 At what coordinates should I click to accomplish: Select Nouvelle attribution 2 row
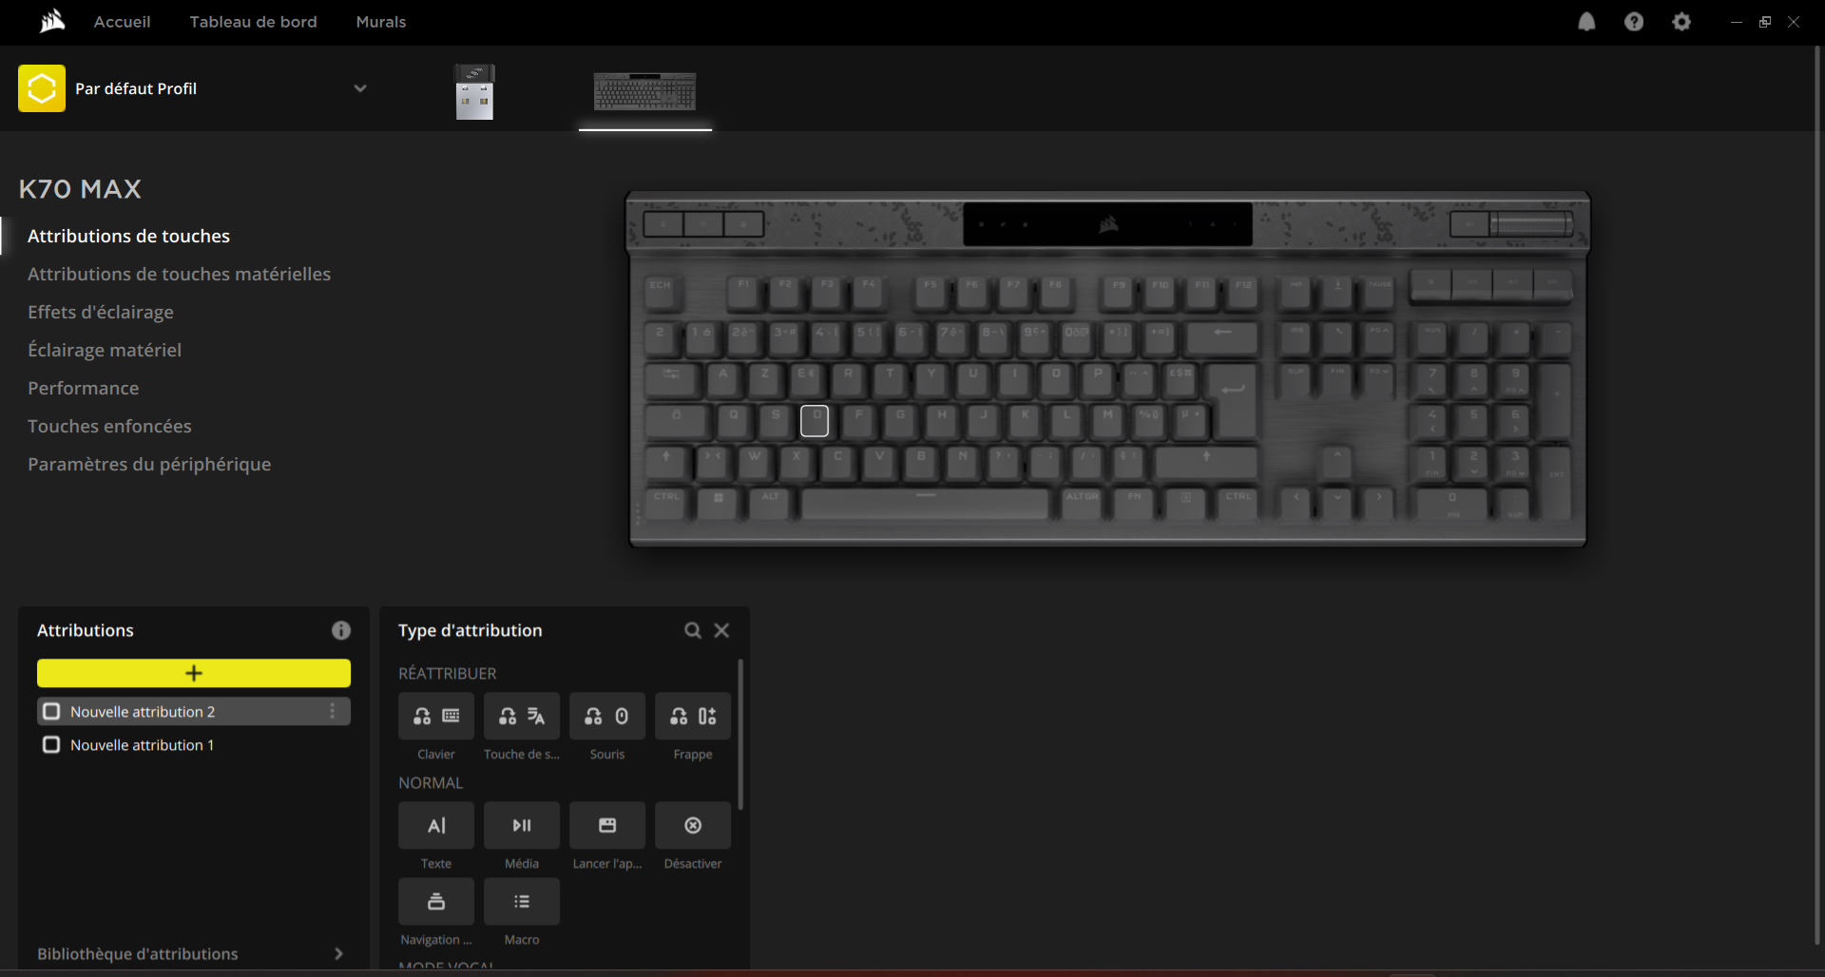click(x=194, y=711)
